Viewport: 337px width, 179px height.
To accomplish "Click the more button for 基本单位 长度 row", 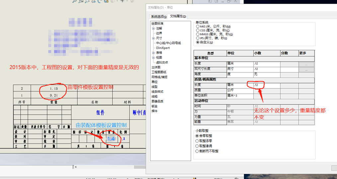I will [306, 64].
